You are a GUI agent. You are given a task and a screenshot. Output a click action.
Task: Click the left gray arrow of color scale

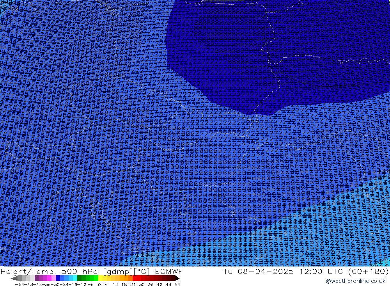[14, 278]
